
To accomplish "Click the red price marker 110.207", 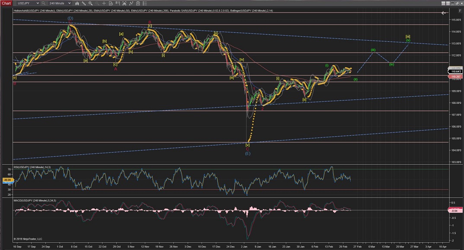I will point(456,77).
